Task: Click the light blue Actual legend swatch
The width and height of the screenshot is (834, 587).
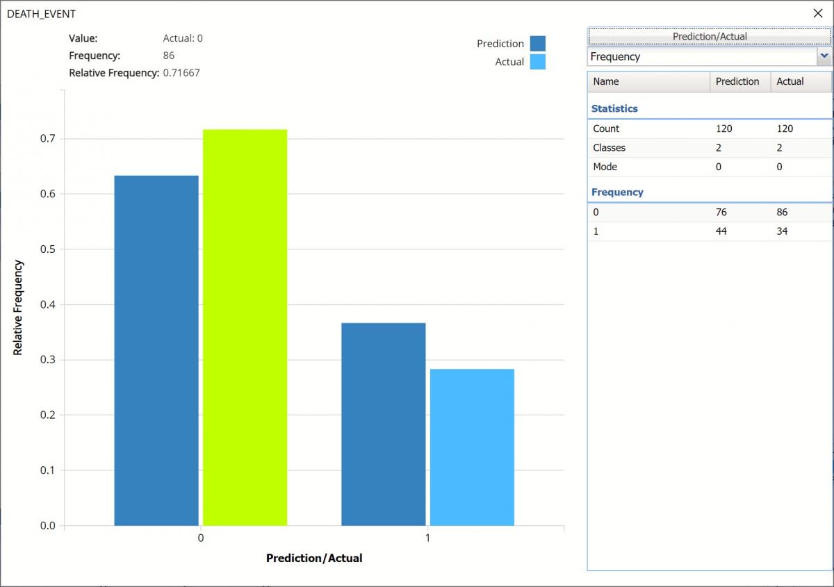Action: pos(537,62)
